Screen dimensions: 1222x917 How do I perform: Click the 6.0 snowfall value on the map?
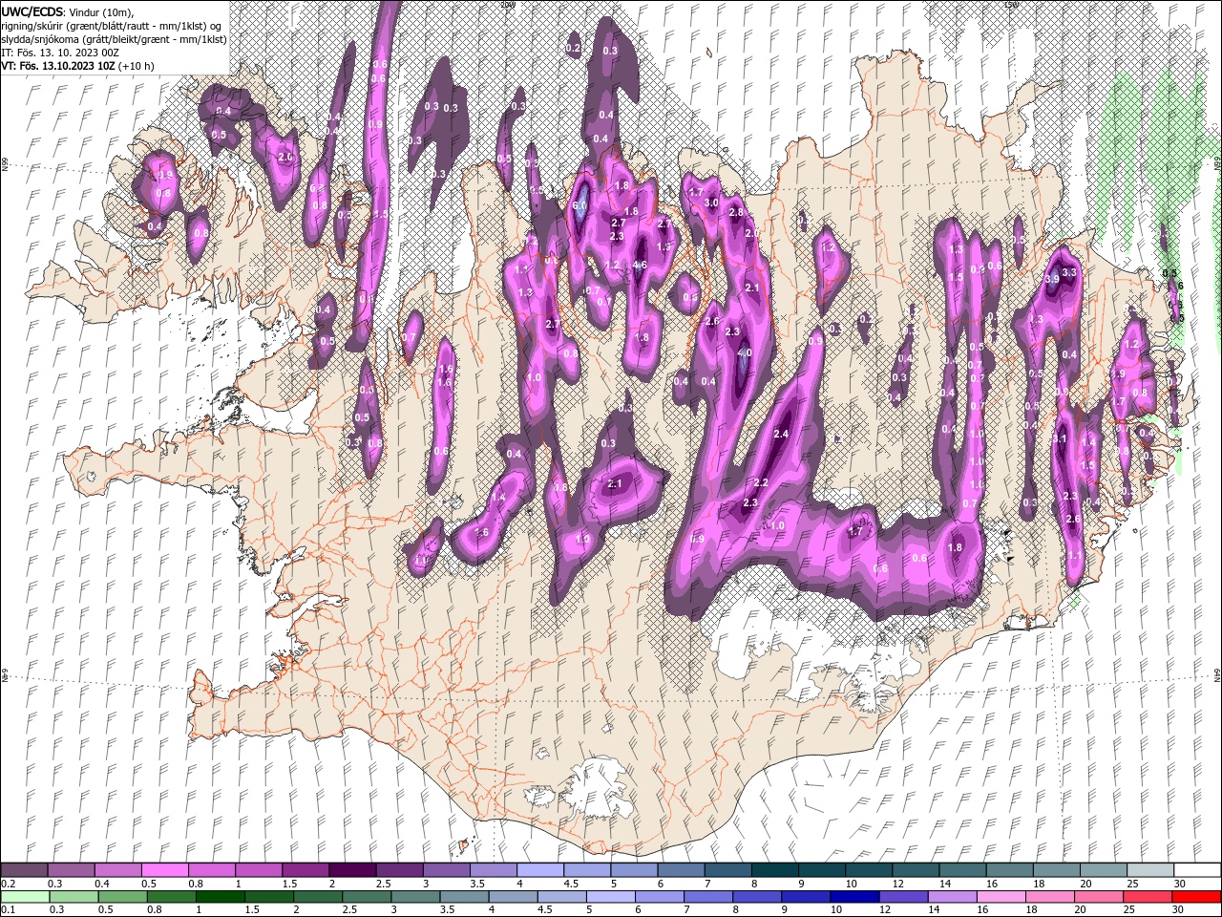(x=579, y=205)
